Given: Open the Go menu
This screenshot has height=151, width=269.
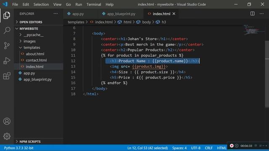Looking at the screenshot, I should click(x=68, y=5).
